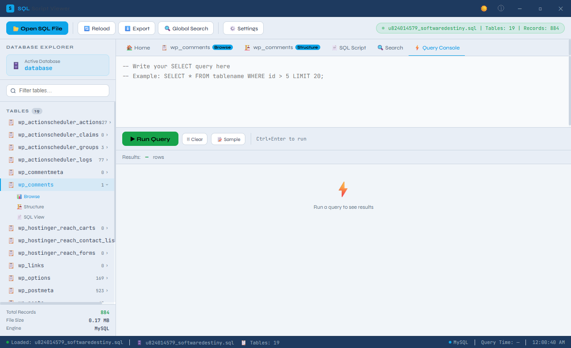
Task: Open Structure under wp_comments
Action: coord(30,207)
